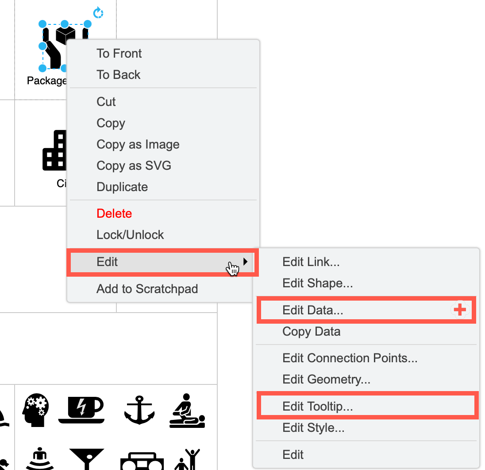Choose Add to Scratchpad
The image size is (485, 470).
point(147,289)
